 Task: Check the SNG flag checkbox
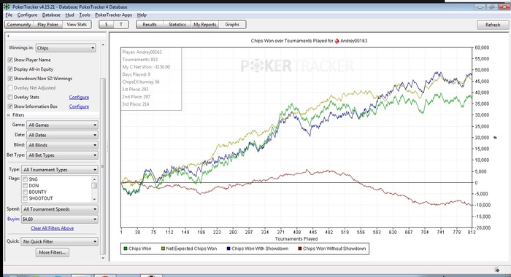tap(25, 179)
